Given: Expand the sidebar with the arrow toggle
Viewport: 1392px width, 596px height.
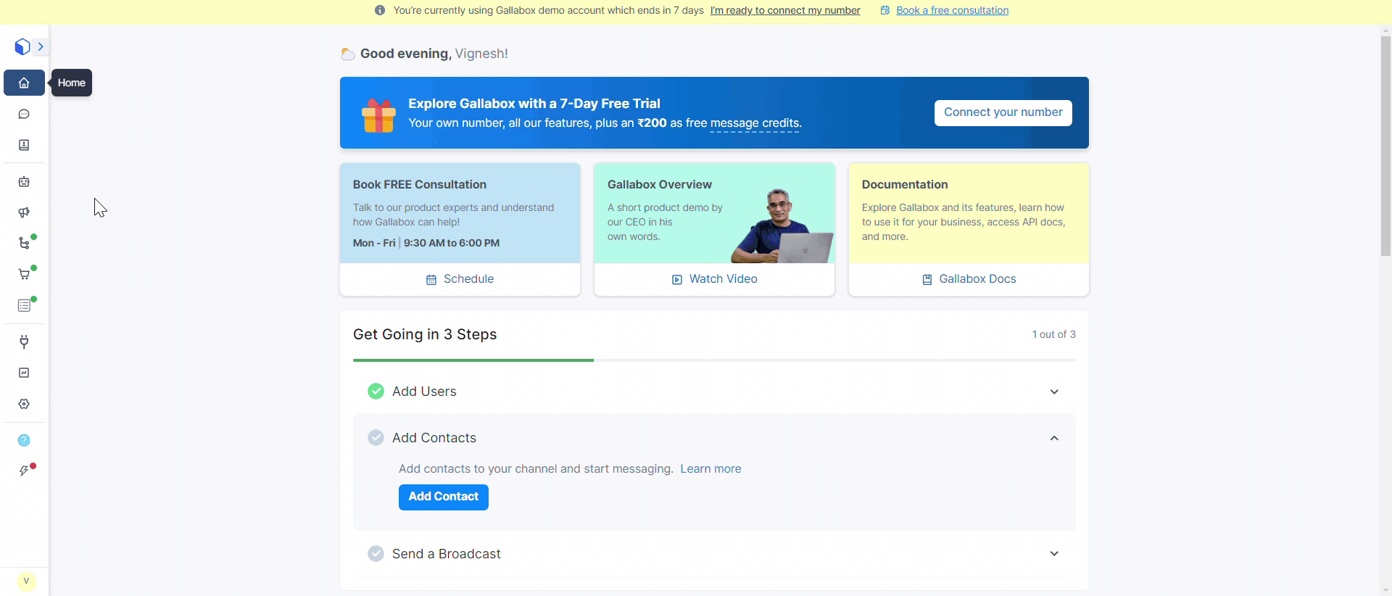Looking at the screenshot, I should [x=41, y=46].
